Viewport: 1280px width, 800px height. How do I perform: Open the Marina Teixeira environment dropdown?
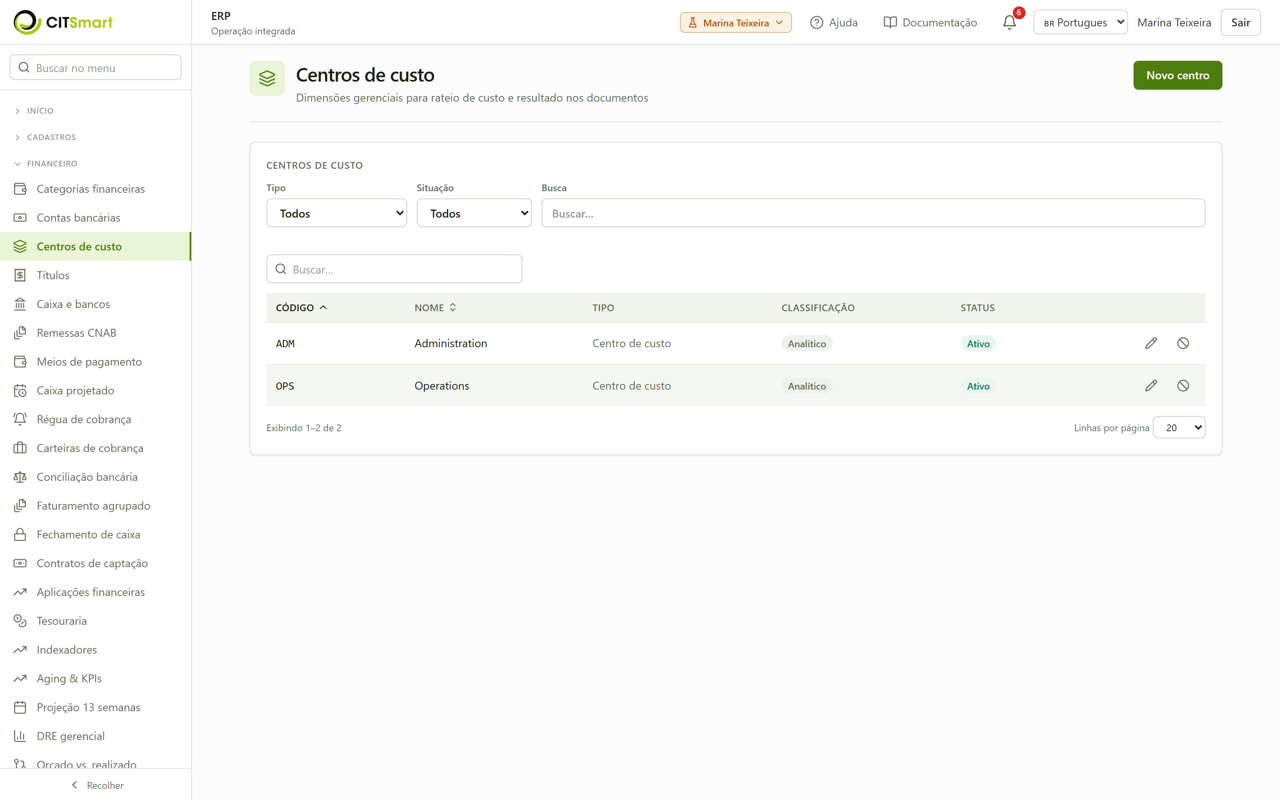point(736,22)
